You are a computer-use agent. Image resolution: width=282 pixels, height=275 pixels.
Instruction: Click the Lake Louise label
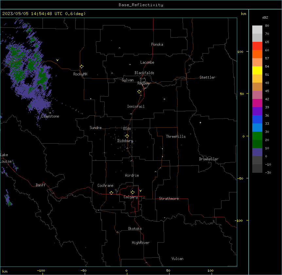click(5, 158)
